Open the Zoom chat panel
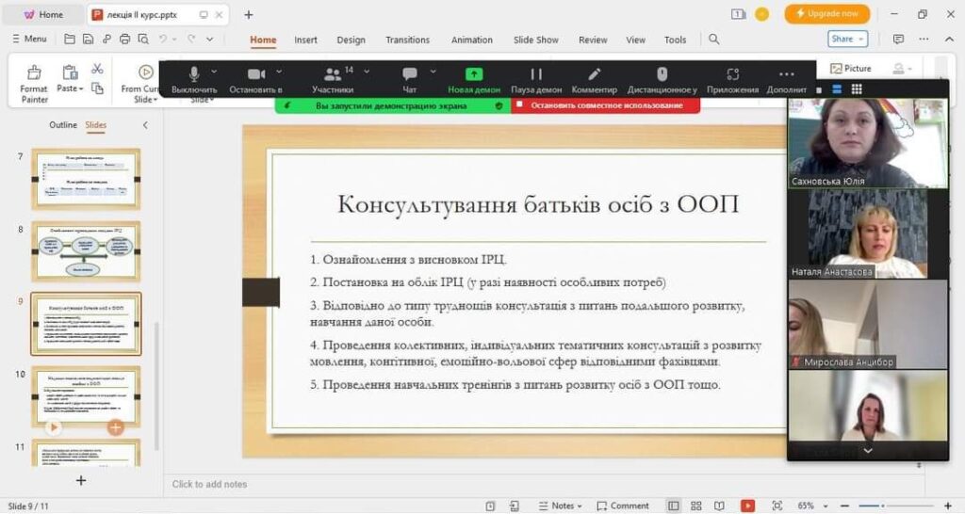Viewport: 965px width, 514px height. (x=409, y=80)
